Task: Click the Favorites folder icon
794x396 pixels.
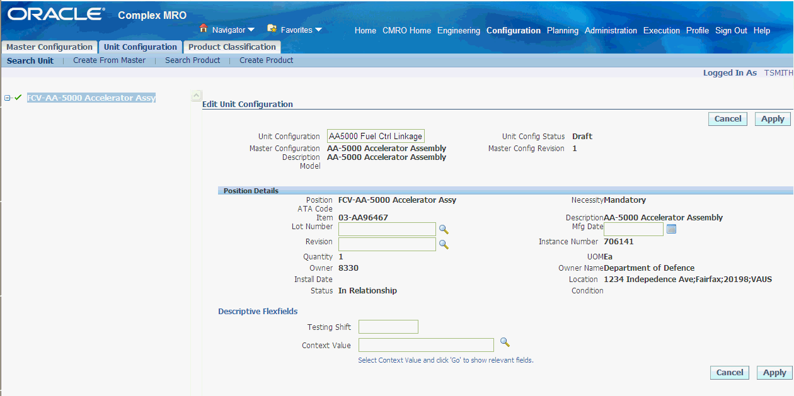Action: (x=272, y=28)
